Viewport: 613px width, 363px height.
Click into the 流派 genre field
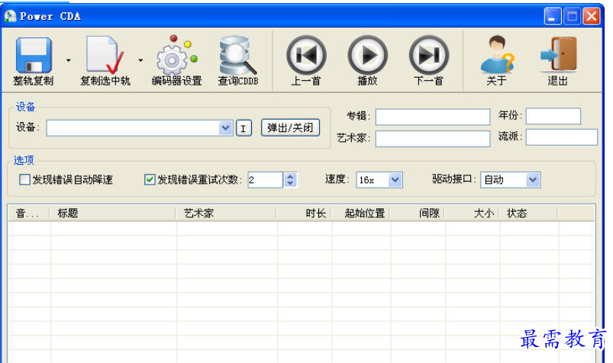[561, 137]
